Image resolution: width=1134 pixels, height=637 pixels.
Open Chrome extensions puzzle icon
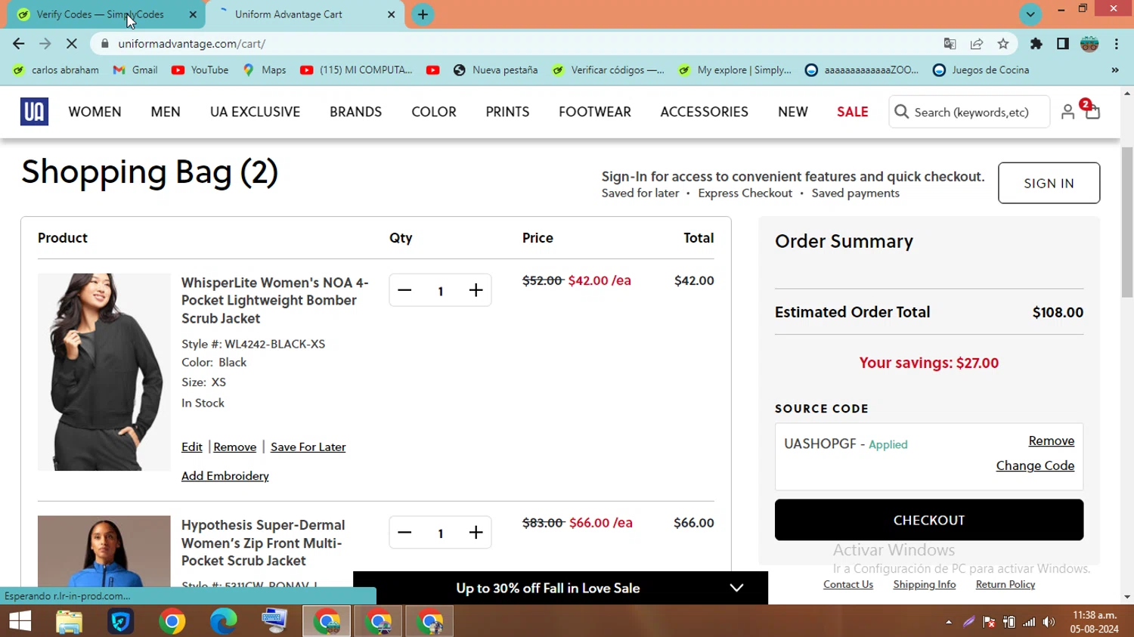(x=1036, y=44)
